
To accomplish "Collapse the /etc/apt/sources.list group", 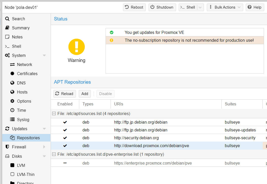I will 54,114.
